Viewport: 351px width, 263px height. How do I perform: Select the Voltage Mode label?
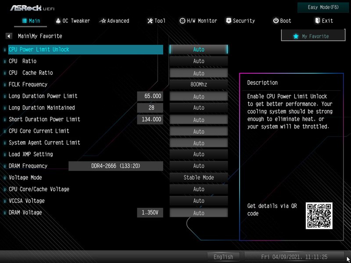pyautogui.click(x=25, y=178)
